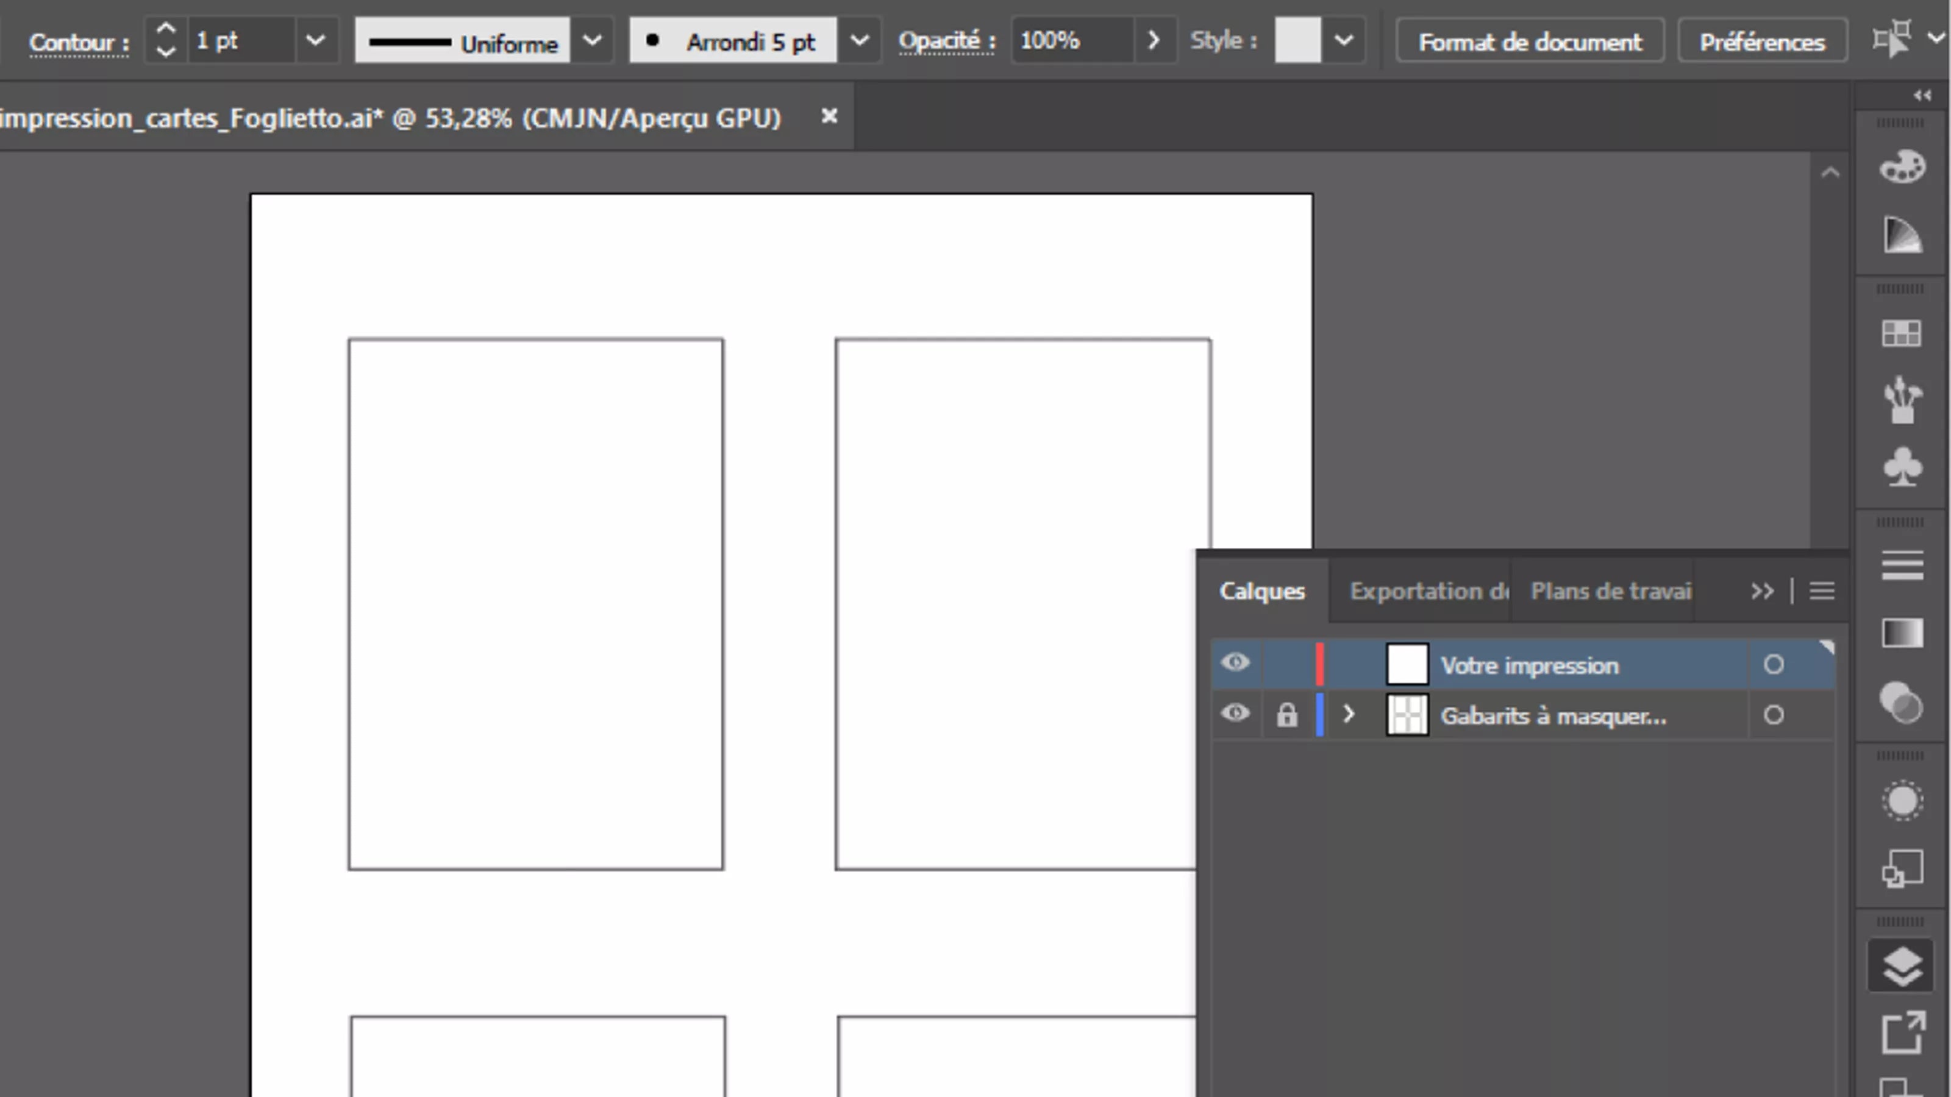Image resolution: width=1951 pixels, height=1097 pixels.
Task: Switch to the Plans de travail tab
Action: [1610, 591]
